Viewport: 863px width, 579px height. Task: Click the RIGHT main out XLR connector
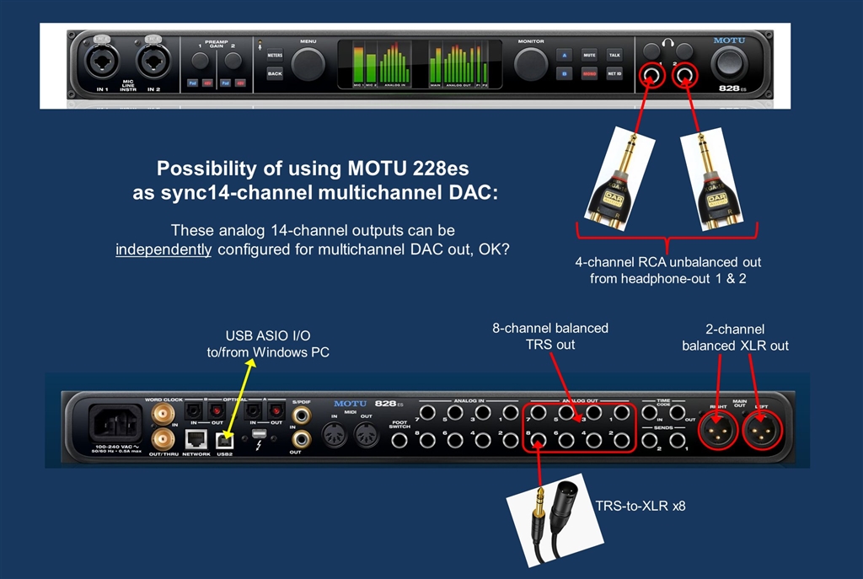coord(716,429)
